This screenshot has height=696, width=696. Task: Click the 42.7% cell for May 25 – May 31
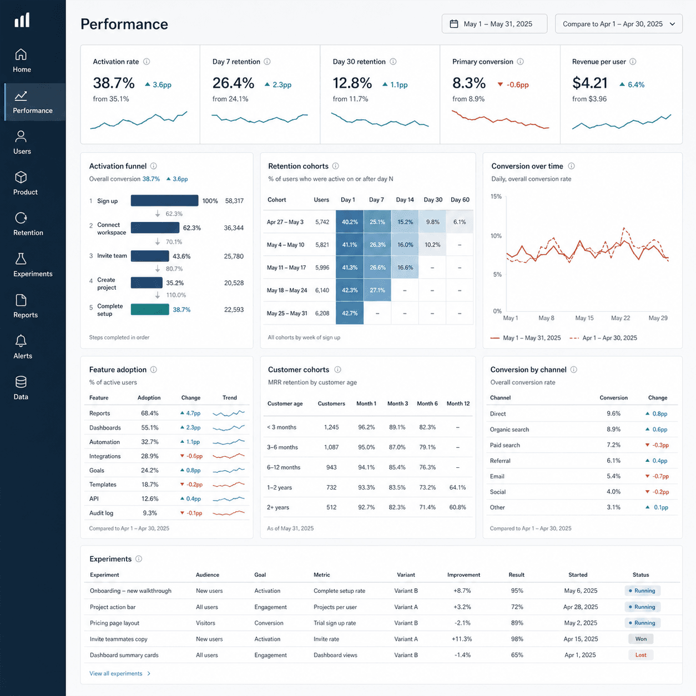coord(350,313)
